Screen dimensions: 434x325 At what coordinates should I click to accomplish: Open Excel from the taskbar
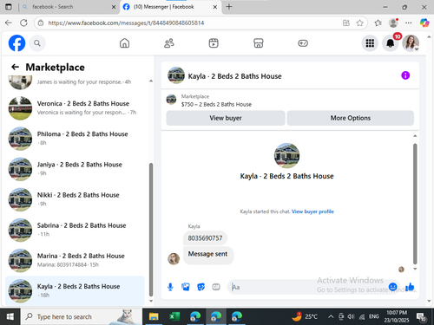[174, 317]
